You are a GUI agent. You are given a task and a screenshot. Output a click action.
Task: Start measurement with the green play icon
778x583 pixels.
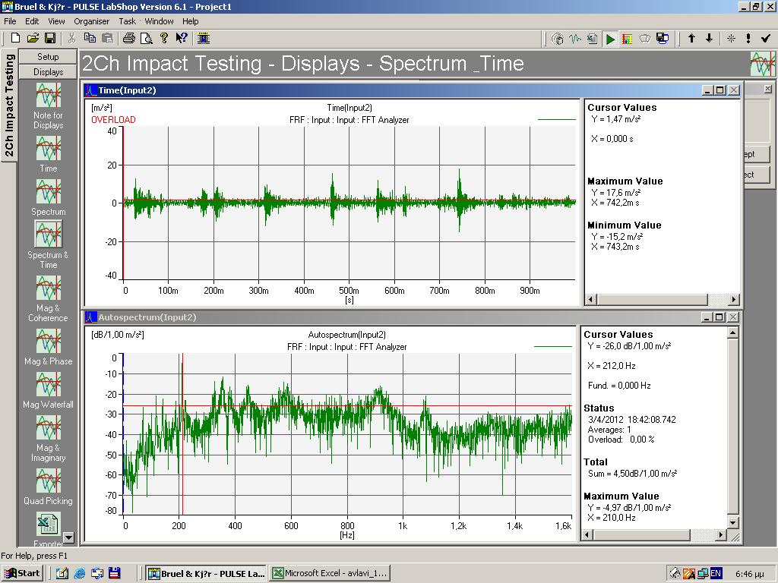point(610,39)
